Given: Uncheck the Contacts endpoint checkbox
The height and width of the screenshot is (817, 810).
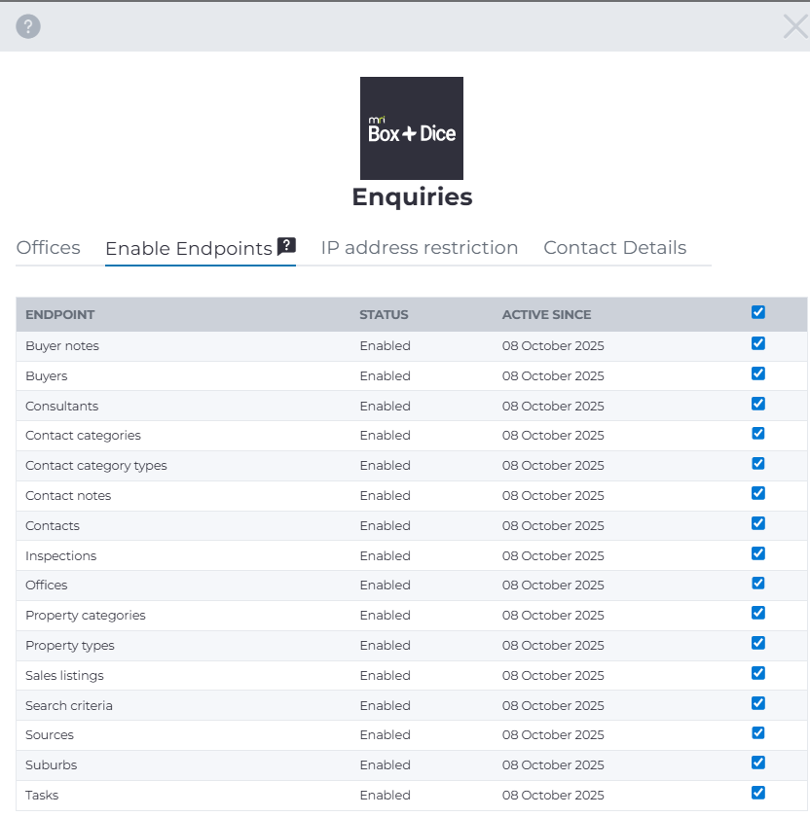Looking at the screenshot, I should [x=758, y=523].
